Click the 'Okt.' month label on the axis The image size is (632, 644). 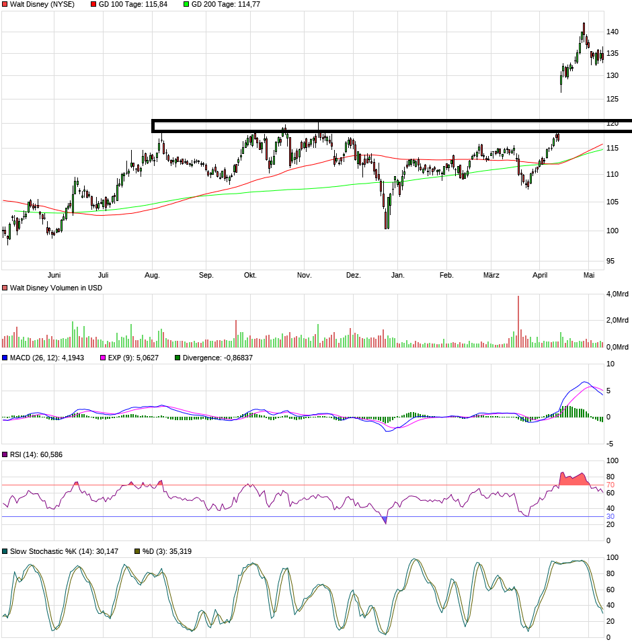(250, 275)
